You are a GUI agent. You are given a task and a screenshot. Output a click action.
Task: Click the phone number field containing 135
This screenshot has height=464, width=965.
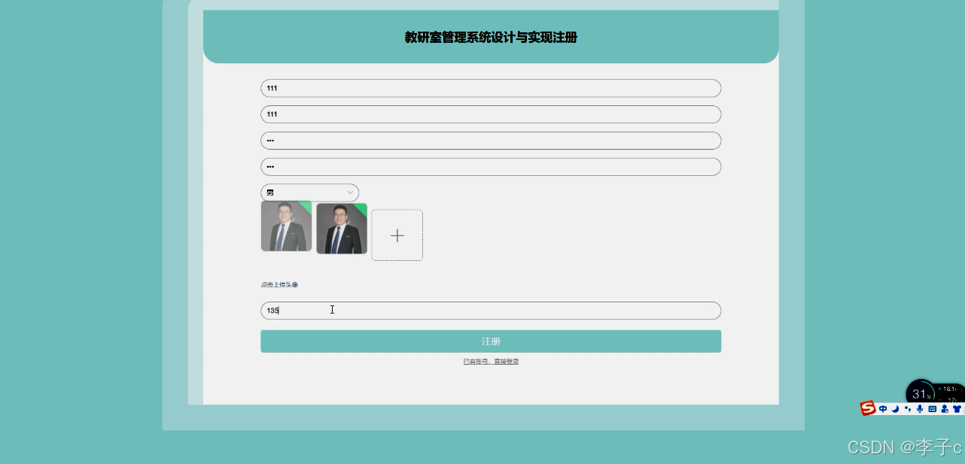[x=491, y=310]
